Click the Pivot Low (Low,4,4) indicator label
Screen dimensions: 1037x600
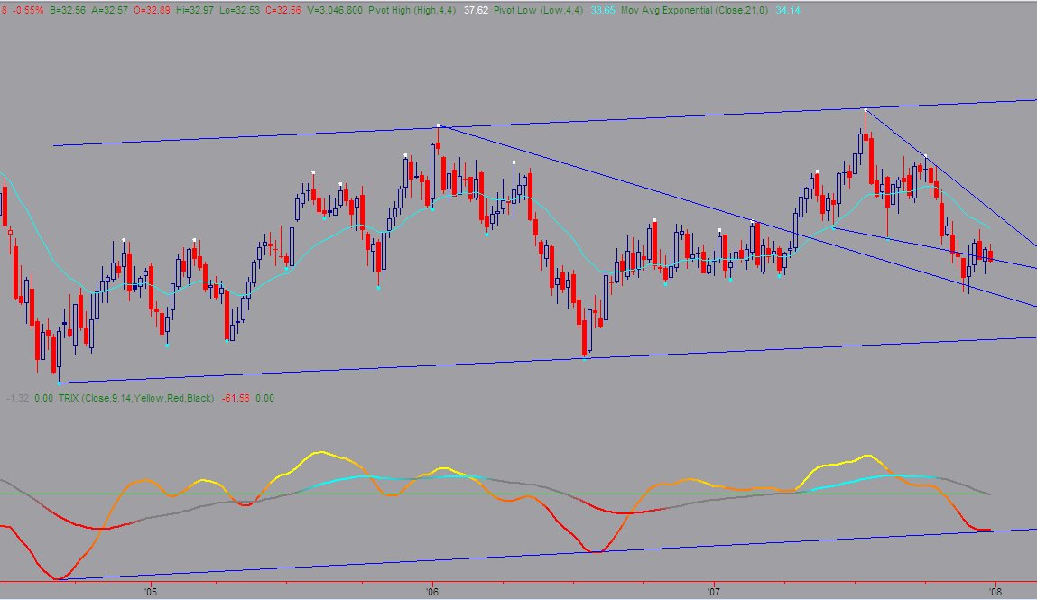[x=538, y=11]
